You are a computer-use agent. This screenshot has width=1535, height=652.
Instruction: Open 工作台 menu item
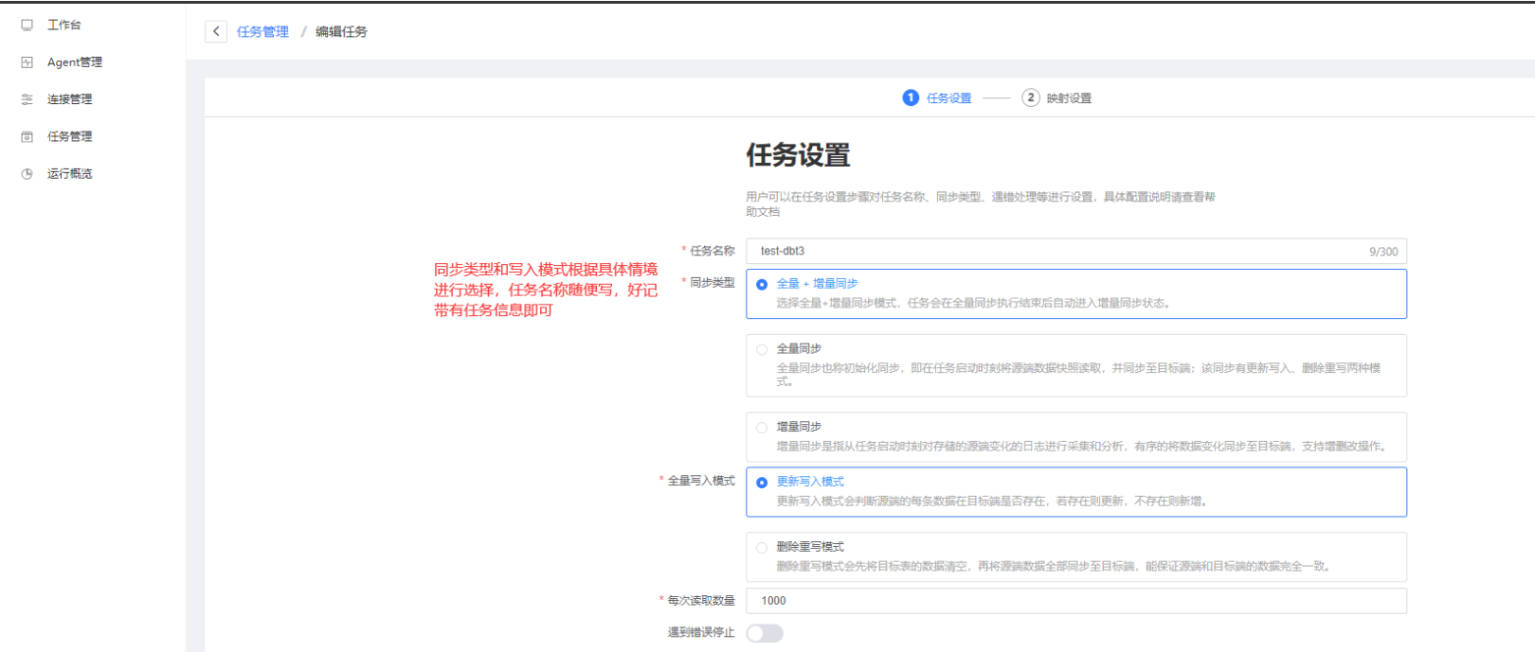point(63,25)
